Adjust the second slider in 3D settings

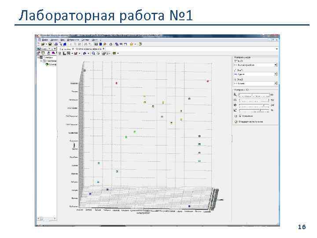(x=254, y=100)
